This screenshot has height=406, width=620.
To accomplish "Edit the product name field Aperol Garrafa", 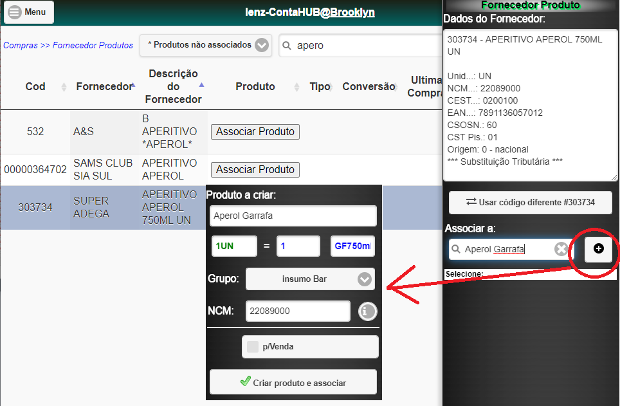I will click(293, 216).
